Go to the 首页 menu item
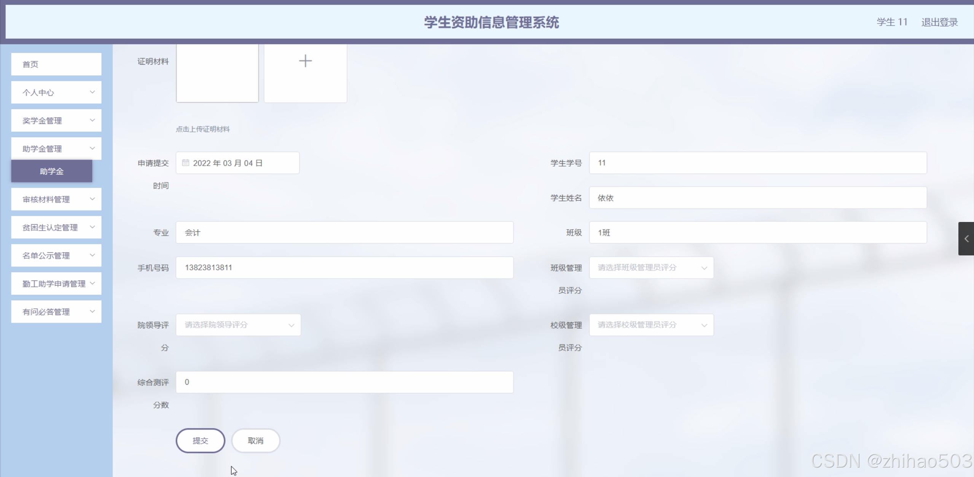 pyautogui.click(x=56, y=64)
